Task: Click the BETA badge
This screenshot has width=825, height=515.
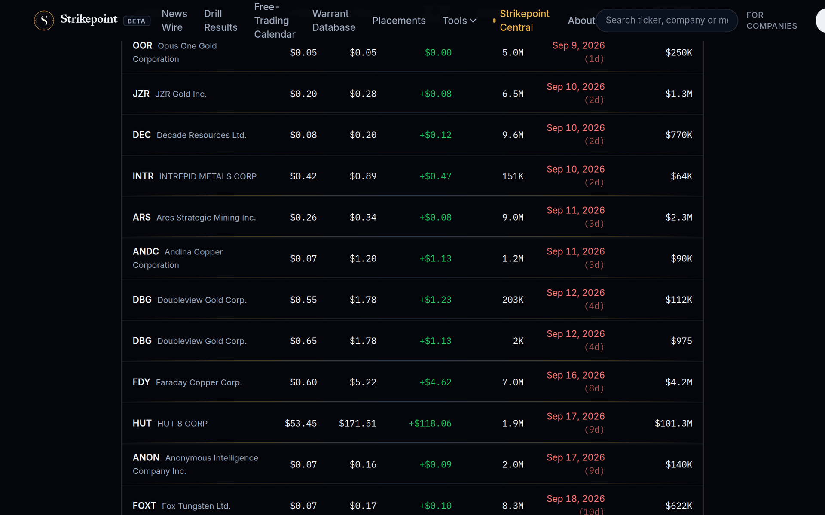Action: (136, 21)
